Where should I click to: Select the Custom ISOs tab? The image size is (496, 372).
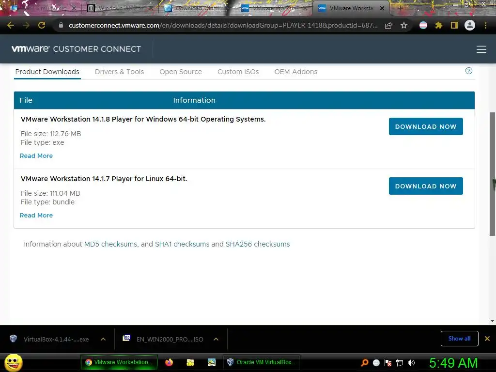238,72
